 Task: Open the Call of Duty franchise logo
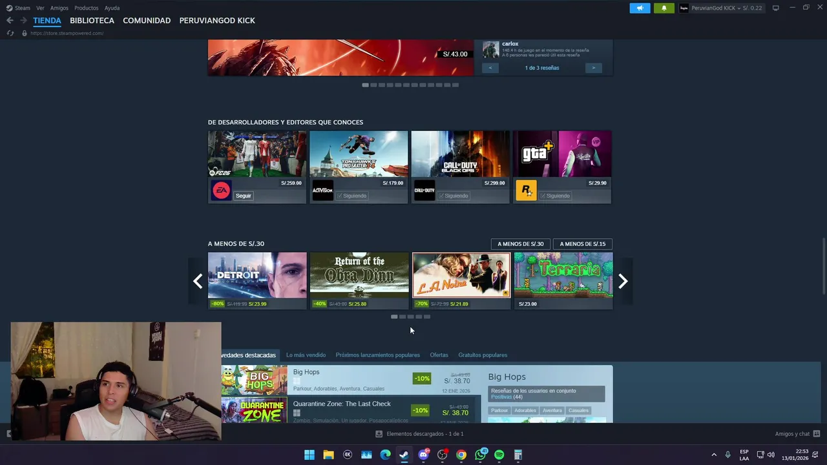(424, 191)
